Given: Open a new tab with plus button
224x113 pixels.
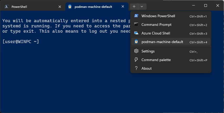Looking at the screenshot, I should pos(134,7).
